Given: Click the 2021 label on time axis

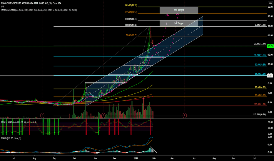Looking at the screenshot, I should 136,159.
